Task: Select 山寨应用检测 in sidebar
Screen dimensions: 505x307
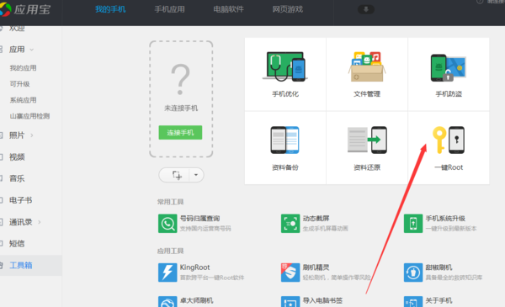Action: click(x=29, y=116)
